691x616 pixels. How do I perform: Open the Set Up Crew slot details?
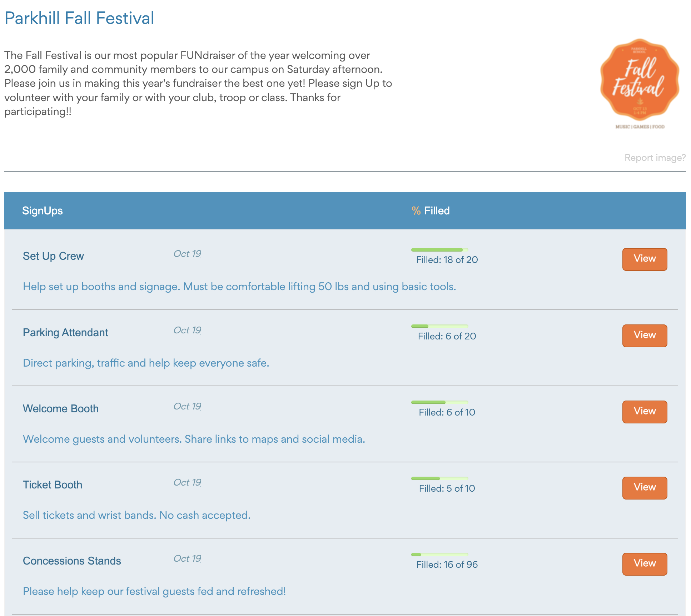(x=53, y=256)
